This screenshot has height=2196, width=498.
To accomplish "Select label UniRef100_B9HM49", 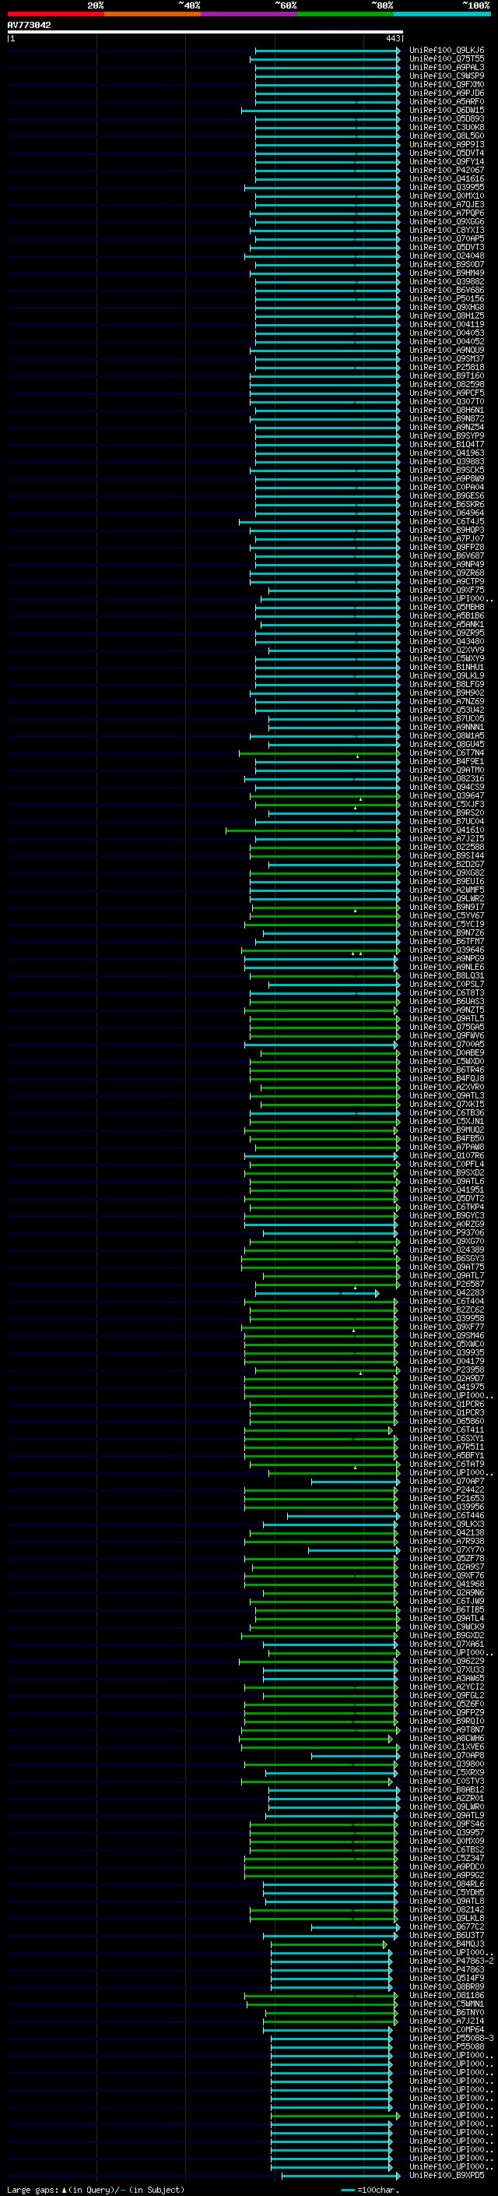I will (x=447, y=273).
